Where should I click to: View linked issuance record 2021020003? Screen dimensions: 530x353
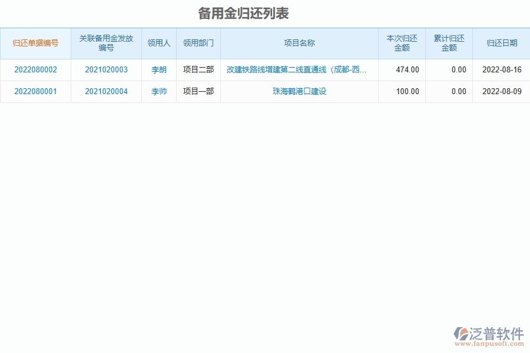tap(106, 69)
